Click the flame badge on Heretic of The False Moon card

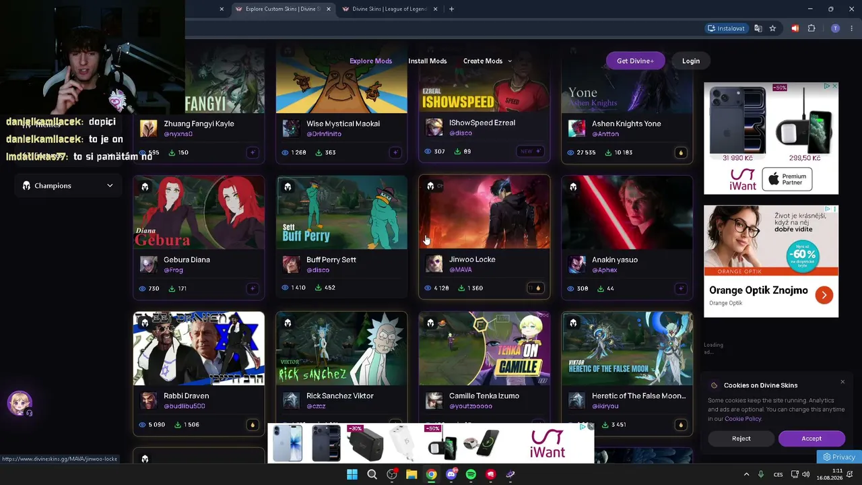click(x=680, y=424)
